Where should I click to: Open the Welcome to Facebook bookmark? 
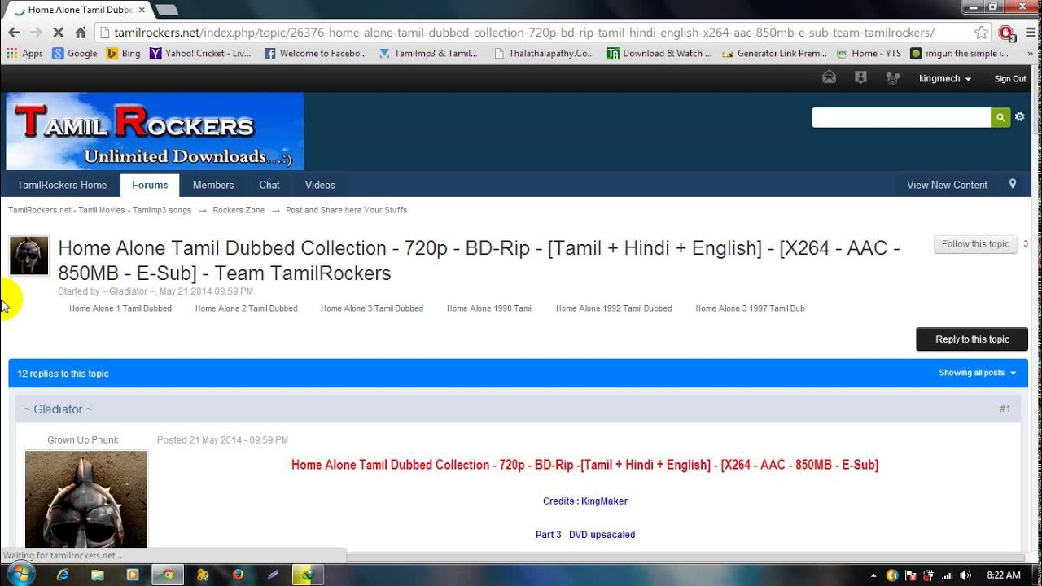coord(315,54)
